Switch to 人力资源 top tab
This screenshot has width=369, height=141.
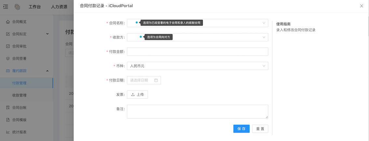[59, 7]
